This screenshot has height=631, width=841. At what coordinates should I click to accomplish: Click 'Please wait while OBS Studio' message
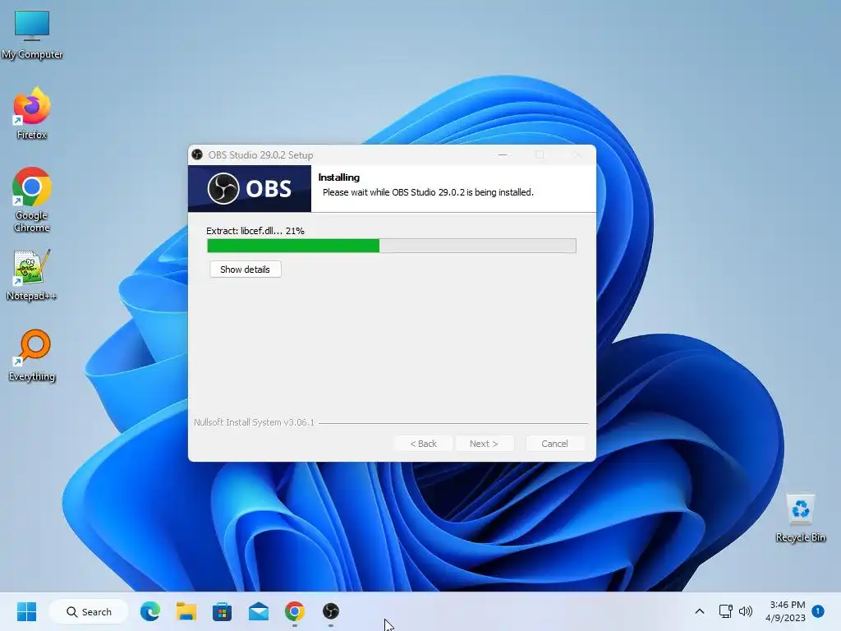(428, 192)
